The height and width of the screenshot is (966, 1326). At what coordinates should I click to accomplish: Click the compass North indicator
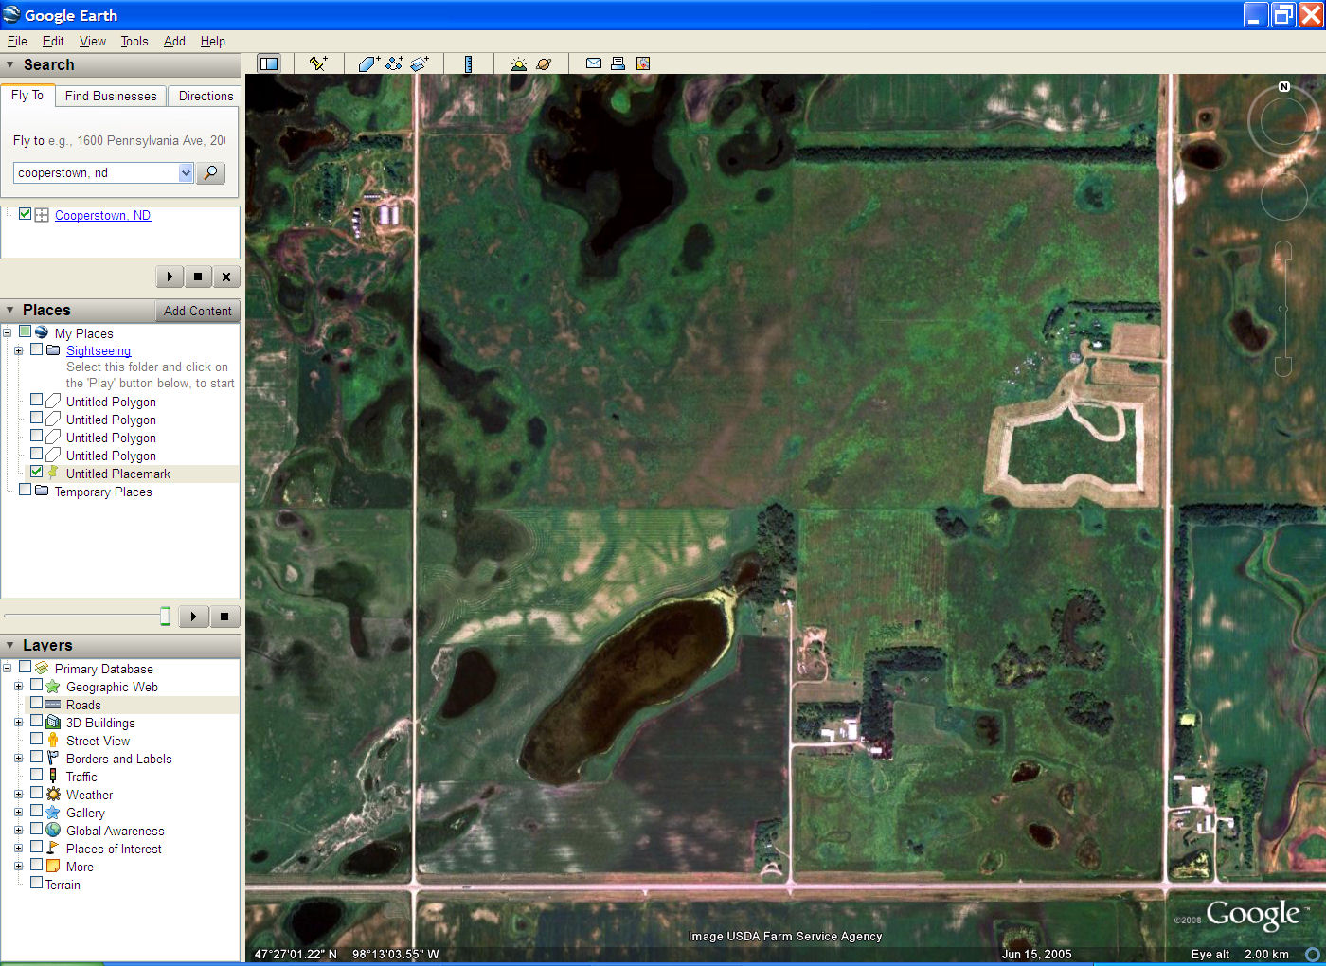pos(1284,86)
